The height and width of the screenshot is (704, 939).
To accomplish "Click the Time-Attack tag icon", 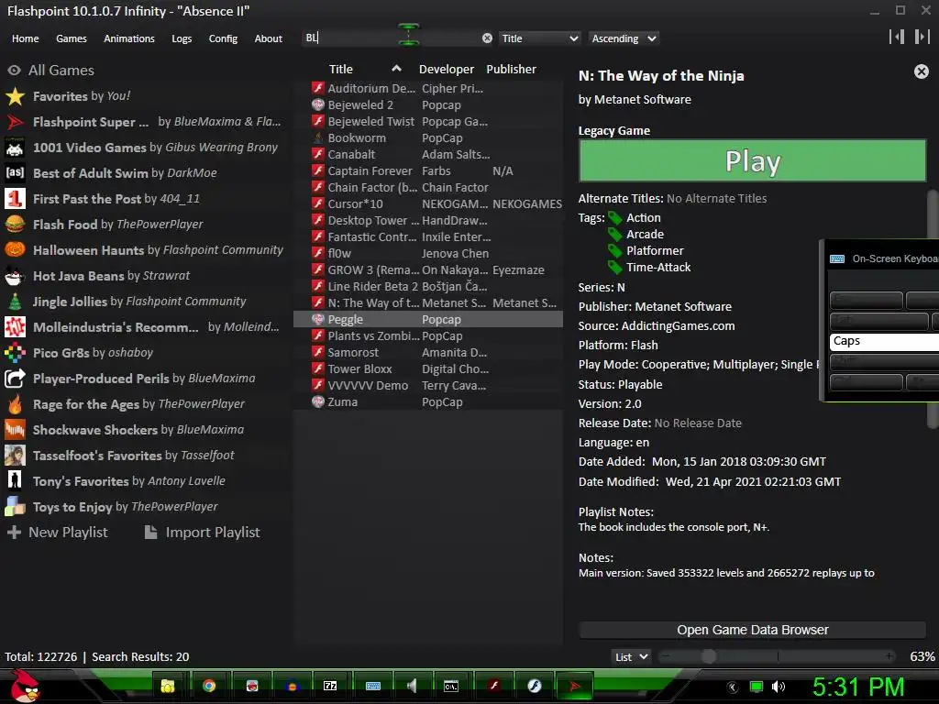I will tap(615, 267).
